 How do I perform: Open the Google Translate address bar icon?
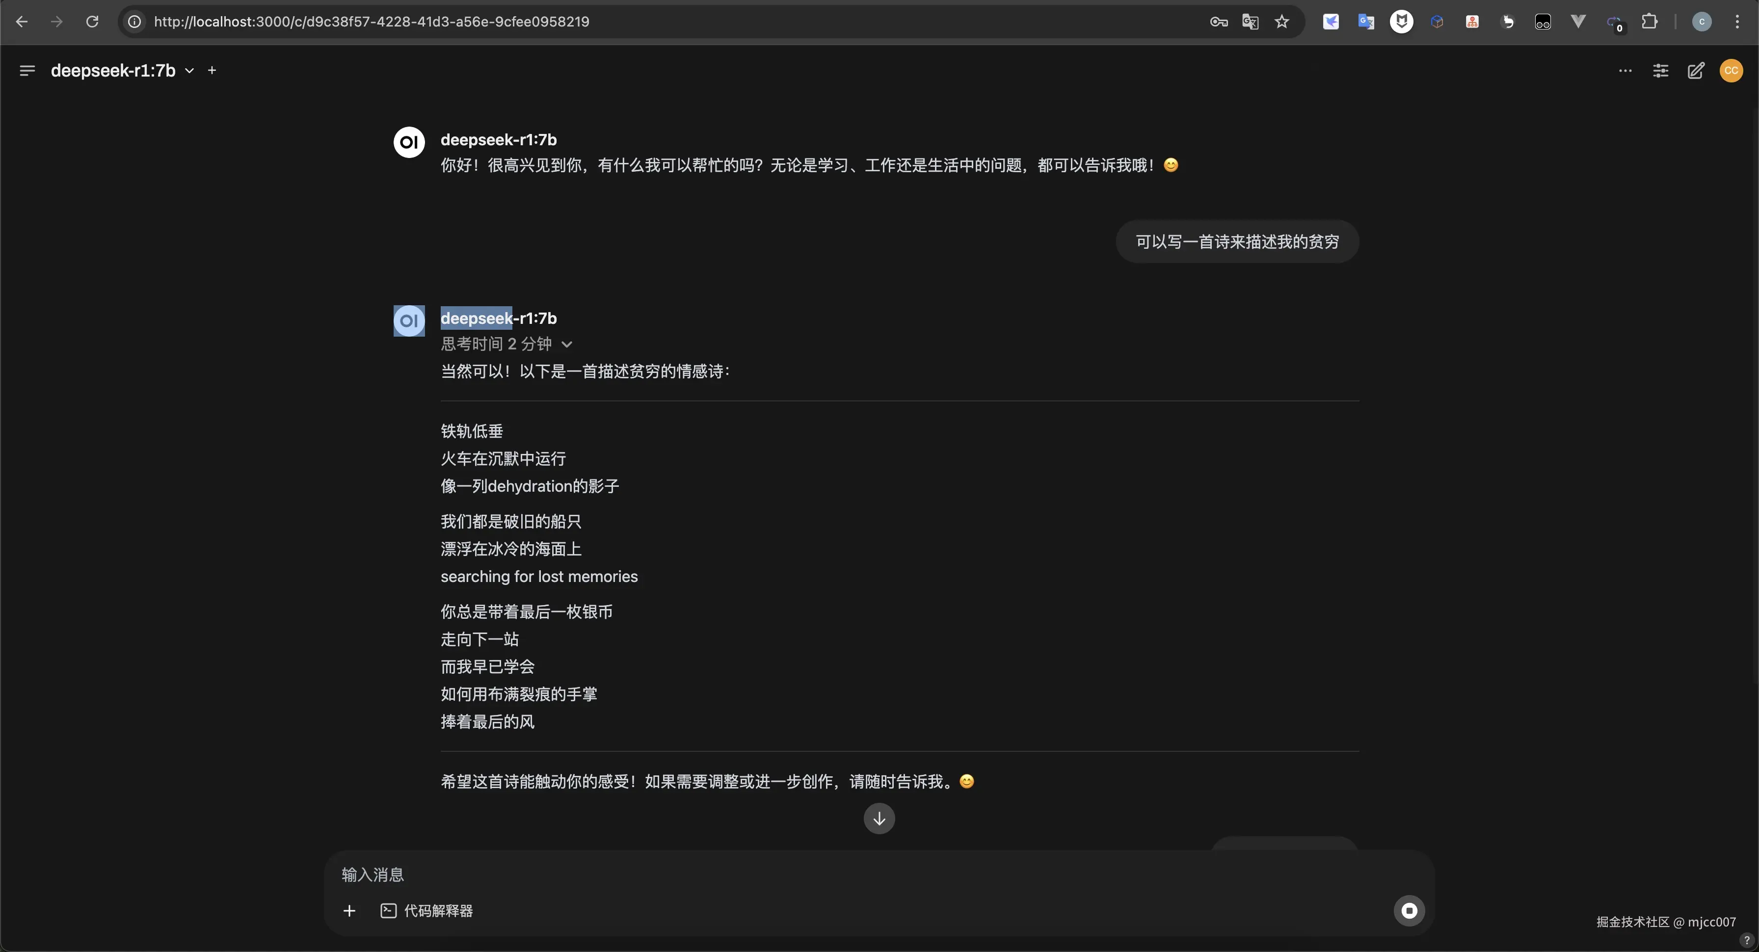pos(1250,22)
